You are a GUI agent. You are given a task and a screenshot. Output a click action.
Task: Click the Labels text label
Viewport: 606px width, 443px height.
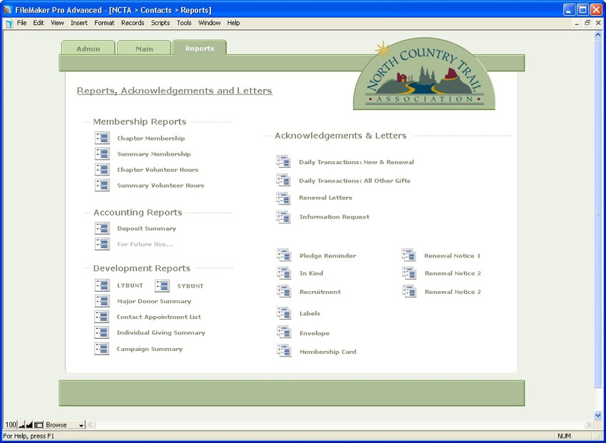pyautogui.click(x=309, y=313)
